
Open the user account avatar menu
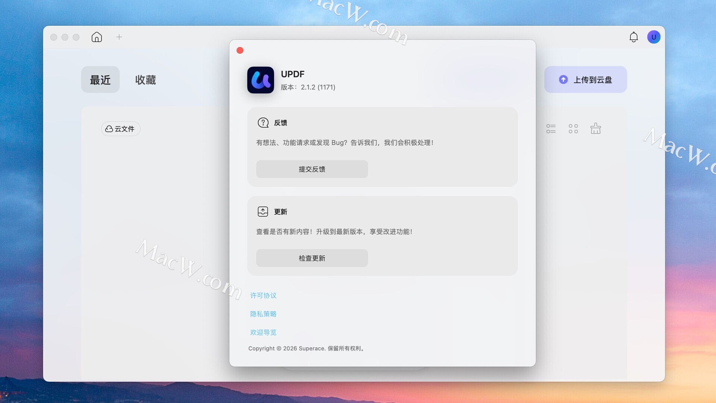pyautogui.click(x=653, y=37)
